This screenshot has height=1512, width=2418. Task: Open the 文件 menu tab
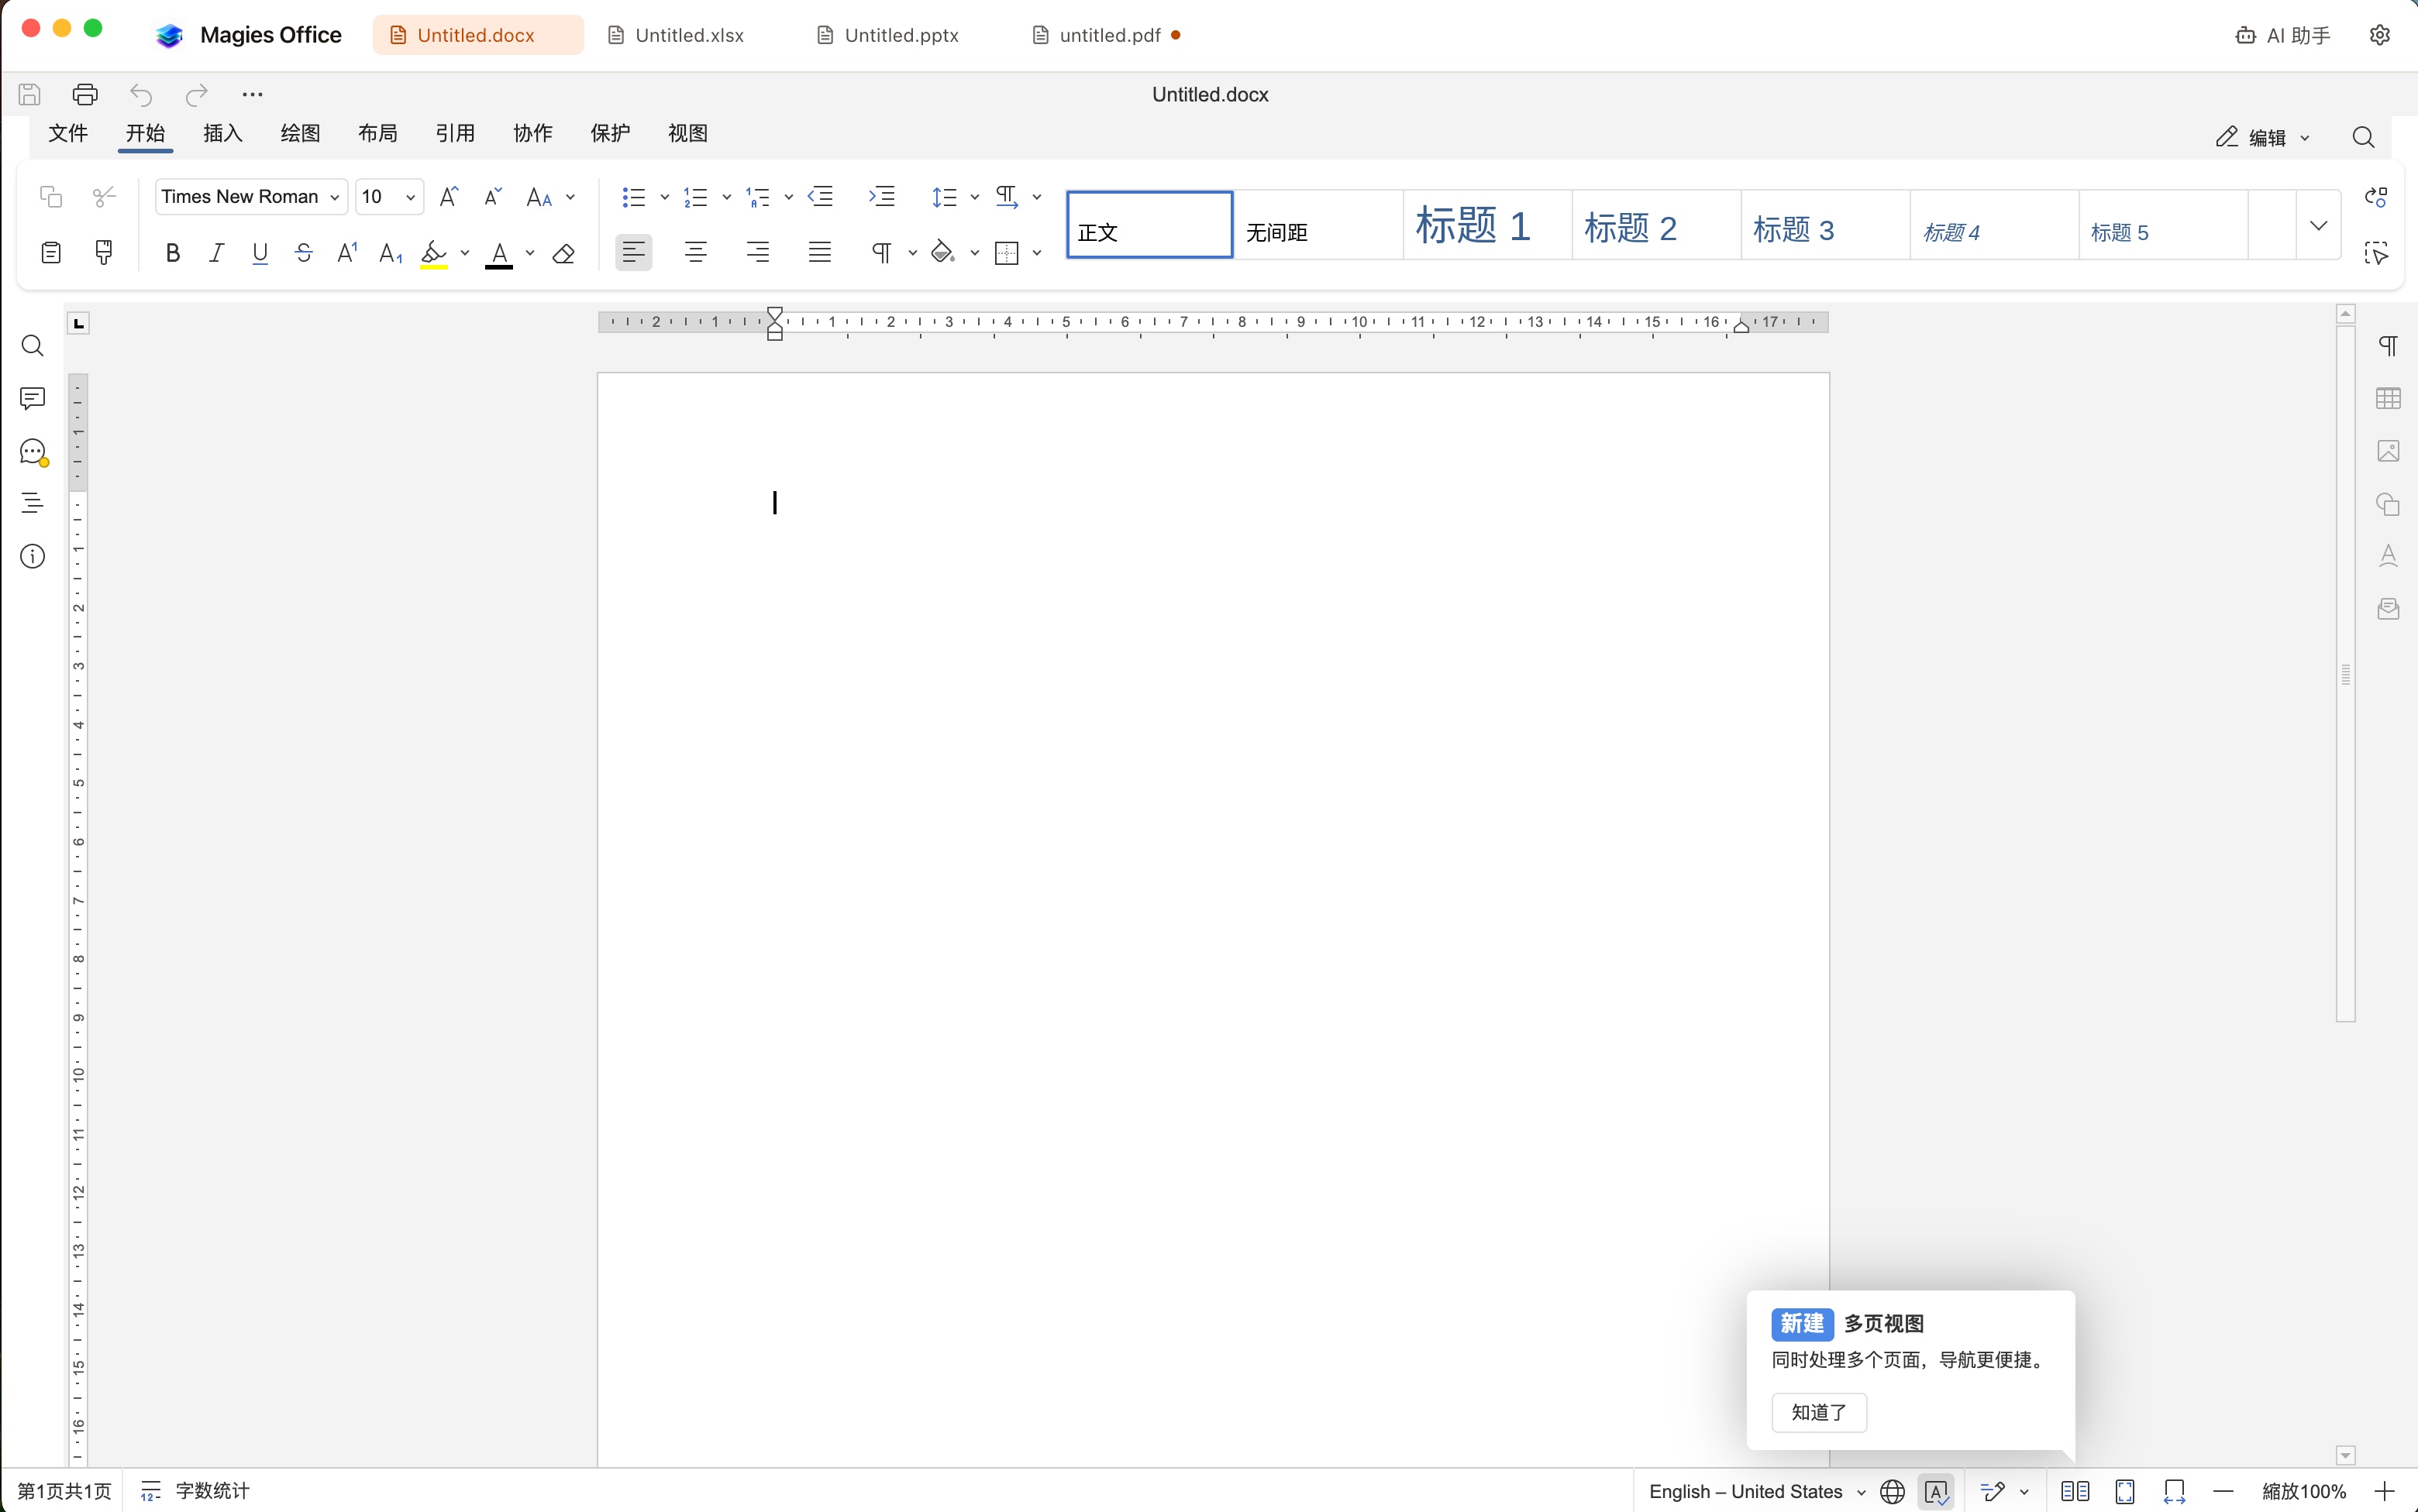pos(68,133)
